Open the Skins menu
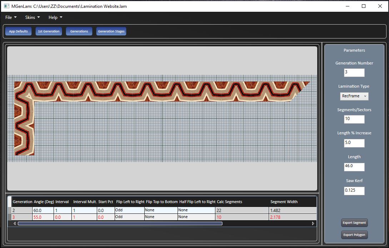The height and width of the screenshot is (248, 389). [32, 17]
